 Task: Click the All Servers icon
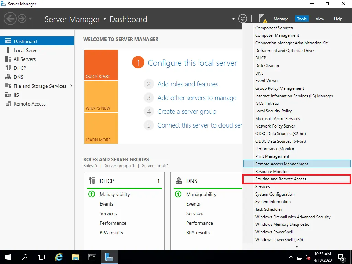(x=8, y=59)
